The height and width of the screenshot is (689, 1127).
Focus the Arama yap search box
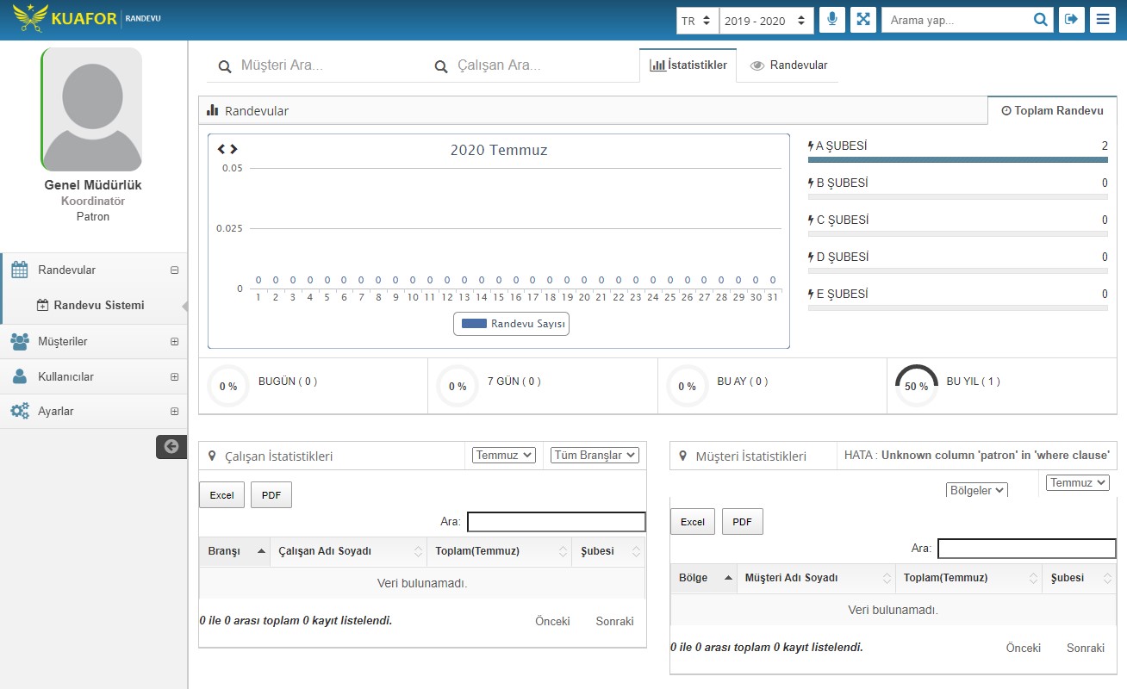957,20
